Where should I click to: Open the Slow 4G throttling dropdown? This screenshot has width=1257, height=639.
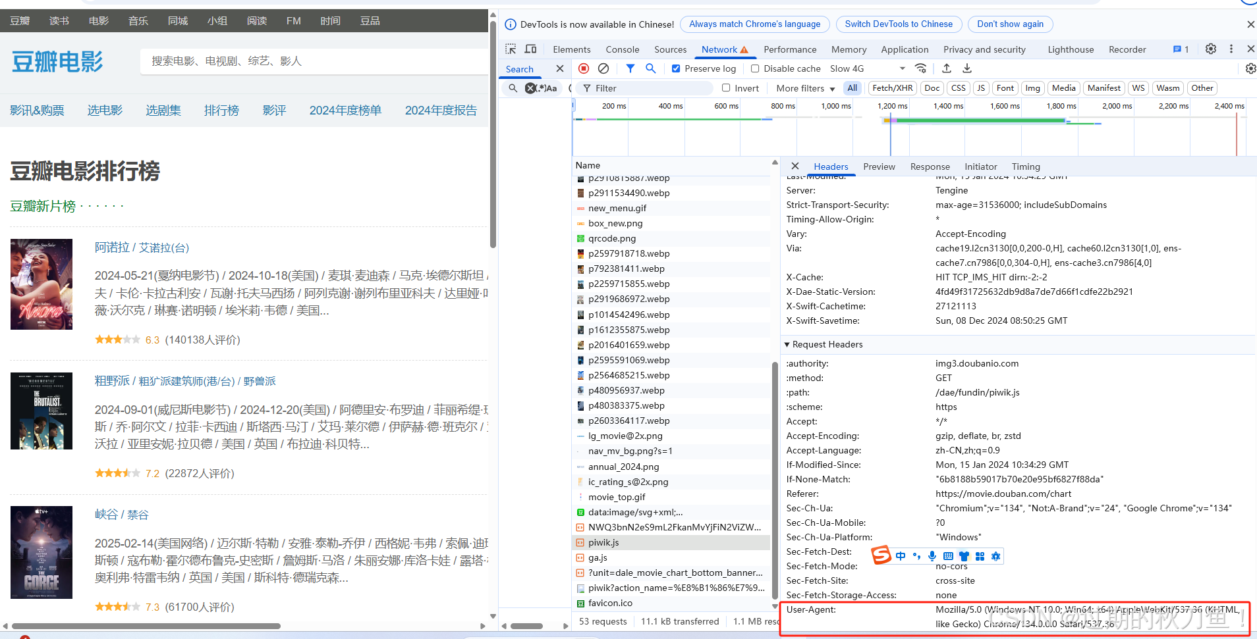click(x=868, y=68)
